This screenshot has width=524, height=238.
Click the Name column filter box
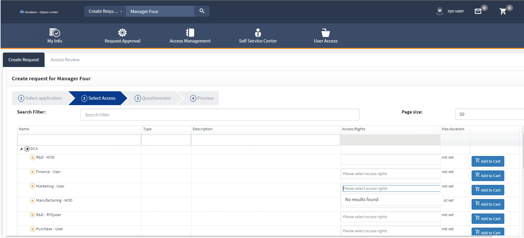[x=79, y=140]
